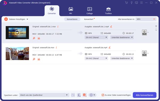The width and height of the screenshot is (160, 101).
Task: Show info for aiseesoft.de.mov original file
Action: click(56, 48)
